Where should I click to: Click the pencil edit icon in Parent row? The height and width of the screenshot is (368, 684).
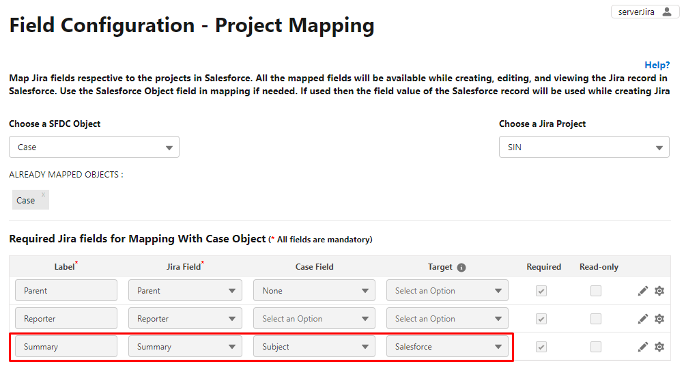(642, 291)
